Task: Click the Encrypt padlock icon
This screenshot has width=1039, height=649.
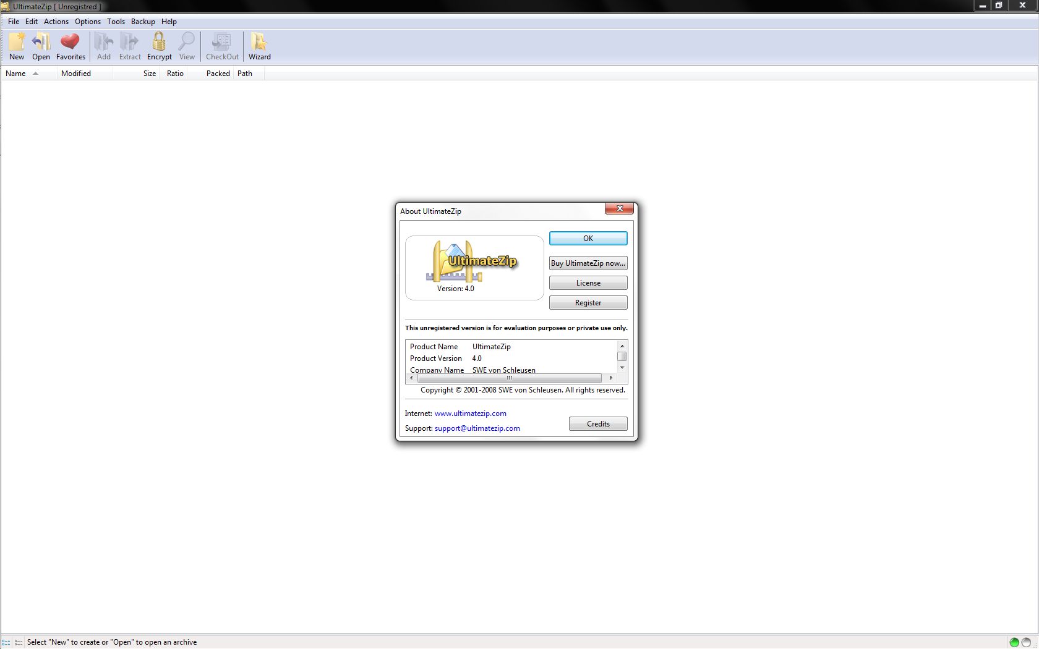Action: [159, 46]
